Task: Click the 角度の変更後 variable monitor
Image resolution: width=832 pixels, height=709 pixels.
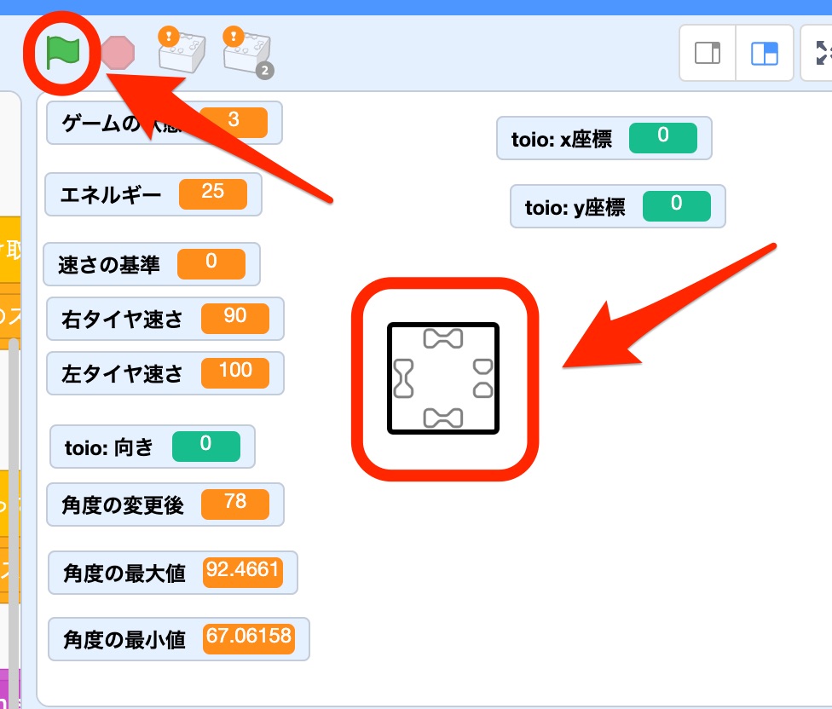Action: tap(165, 504)
